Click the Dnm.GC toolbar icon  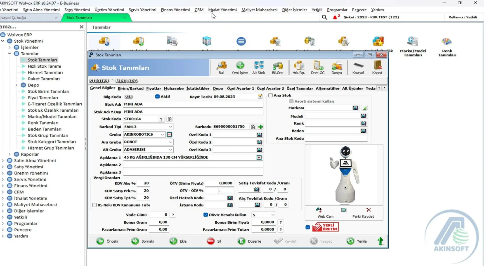pyautogui.click(x=317, y=68)
